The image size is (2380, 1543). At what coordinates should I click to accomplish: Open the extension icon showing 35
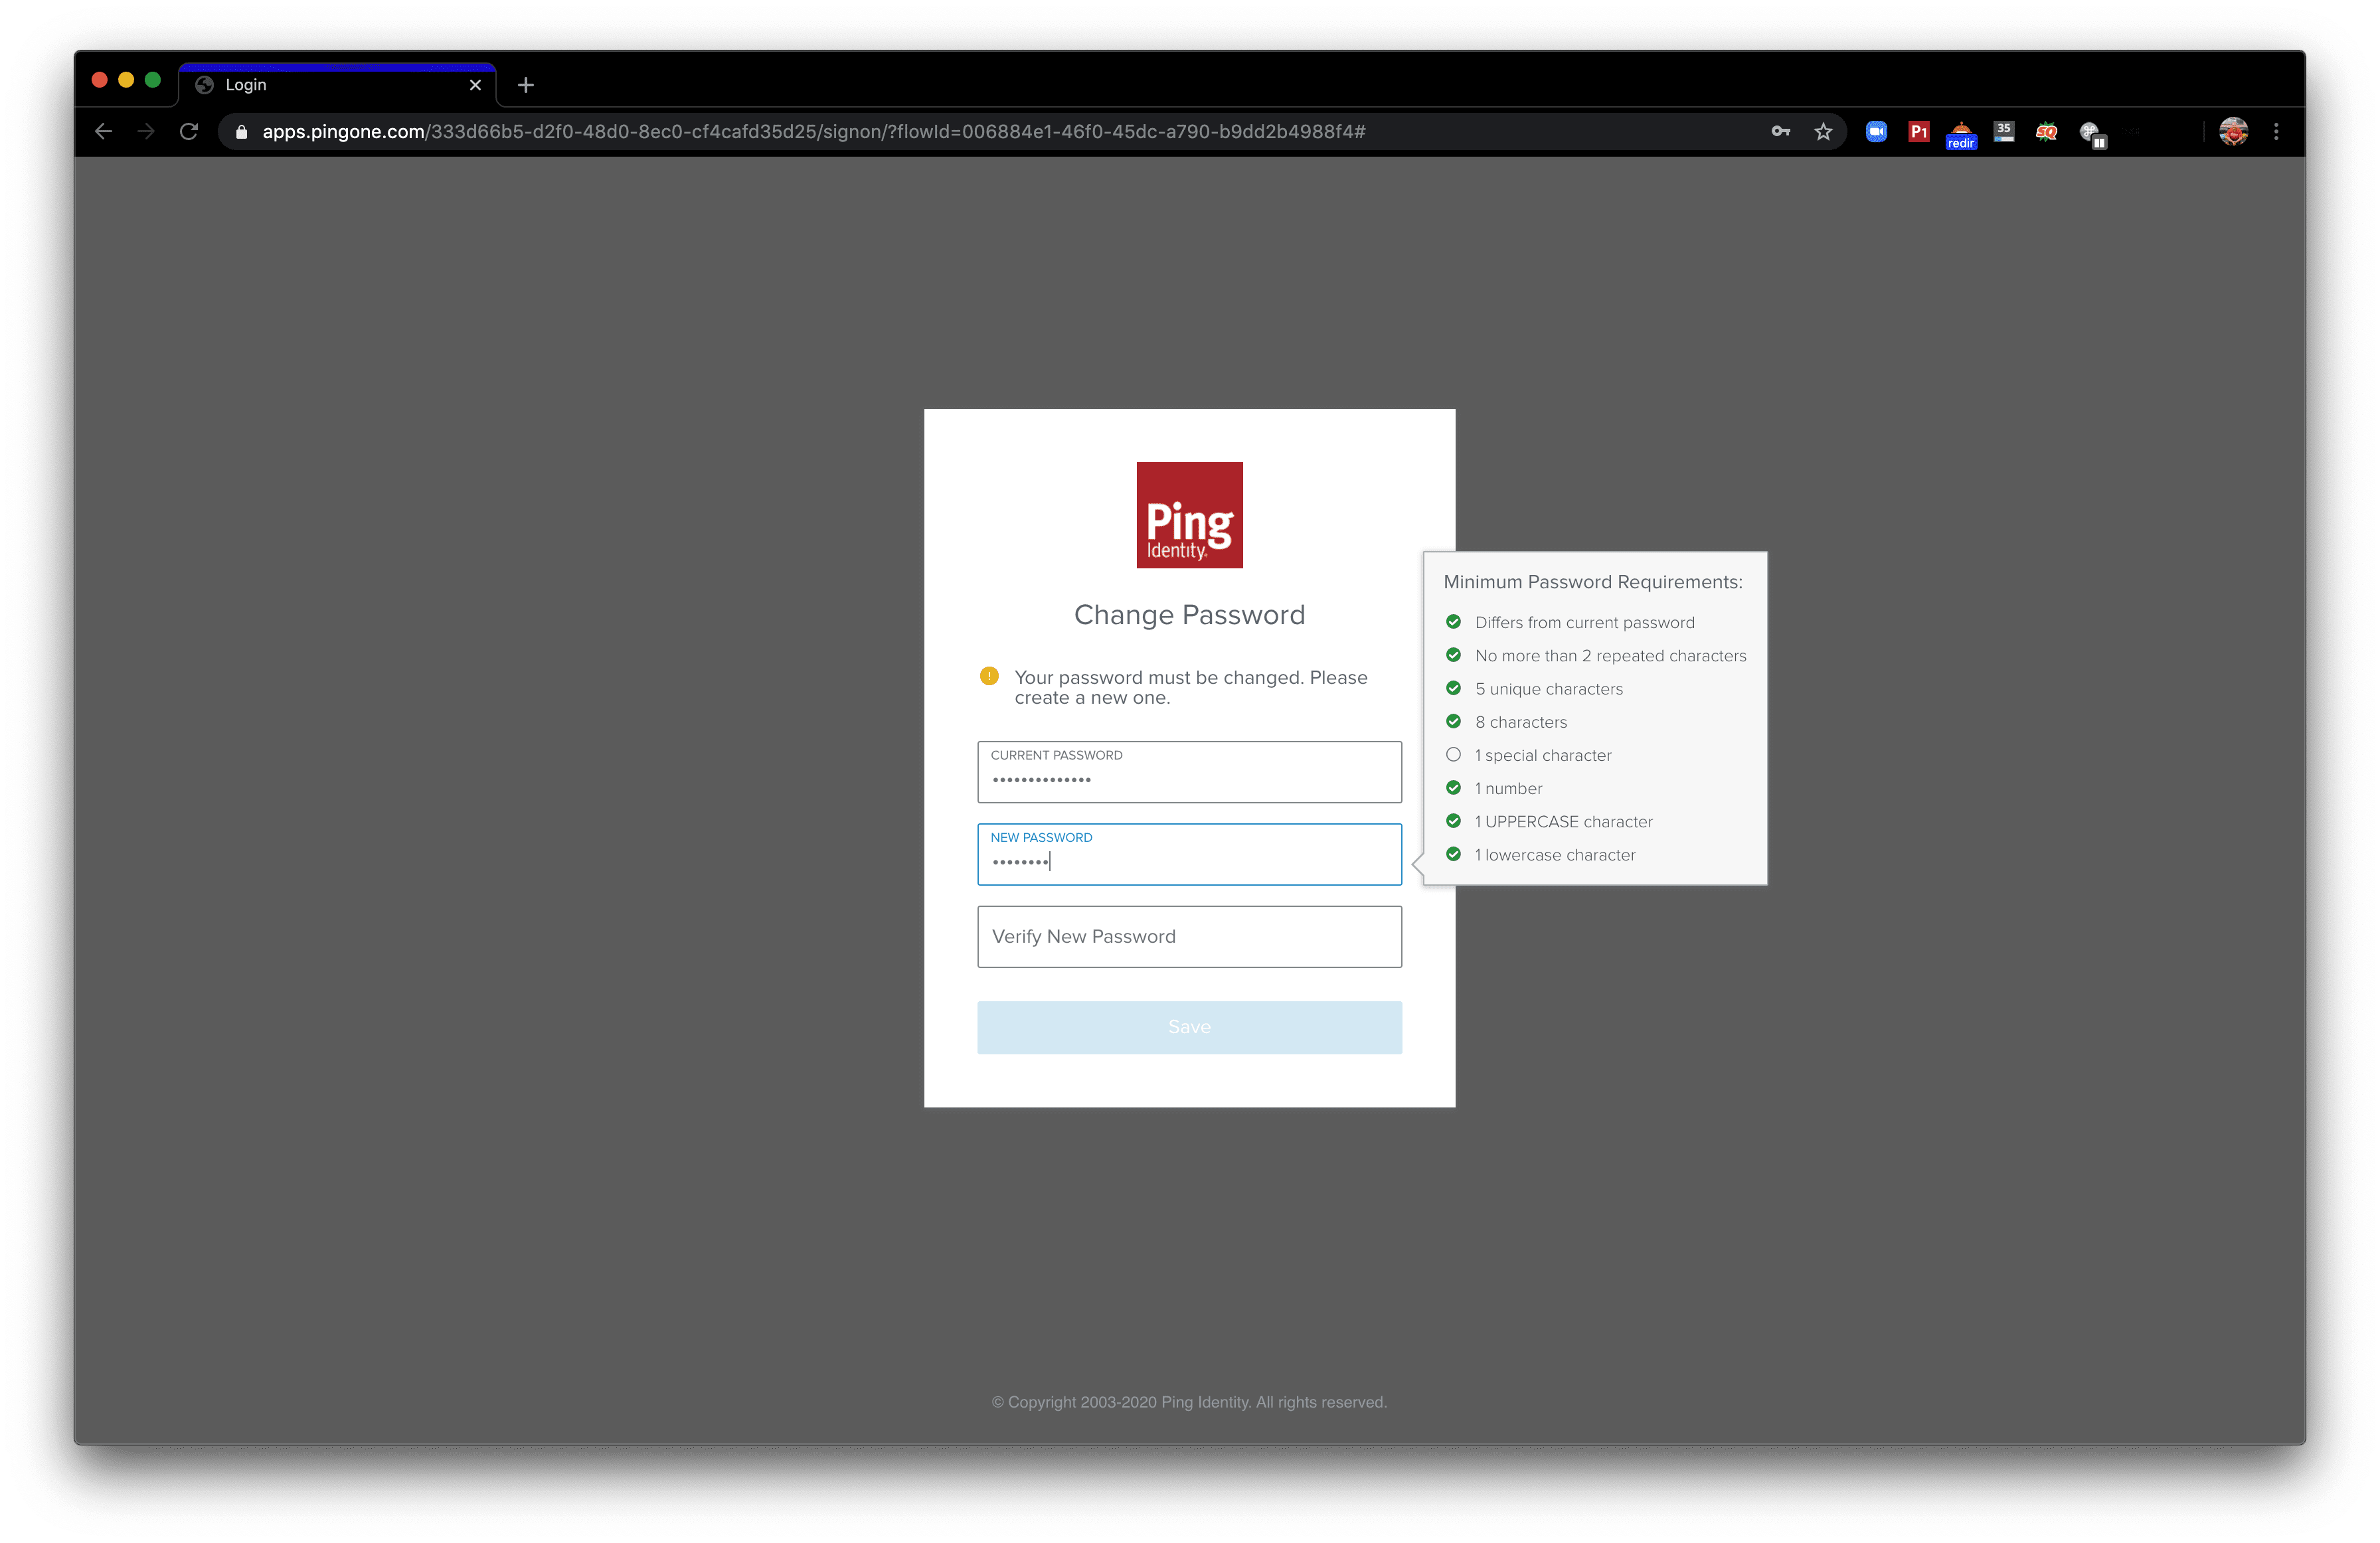point(2003,131)
